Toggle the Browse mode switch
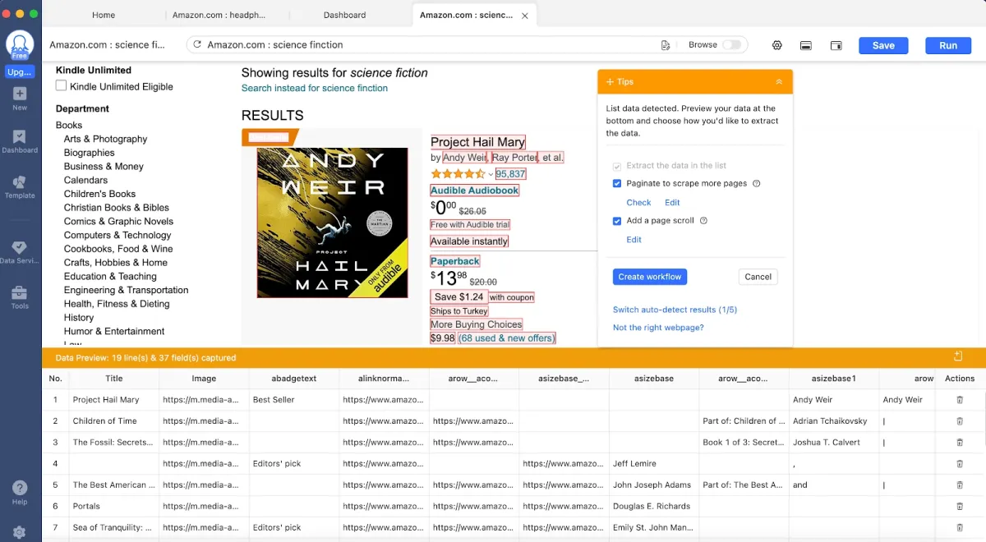986x542 pixels. tap(731, 45)
